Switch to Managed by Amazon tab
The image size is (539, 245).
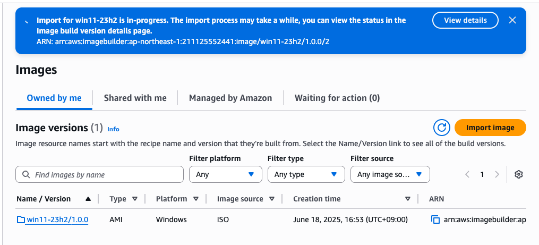click(230, 98)
